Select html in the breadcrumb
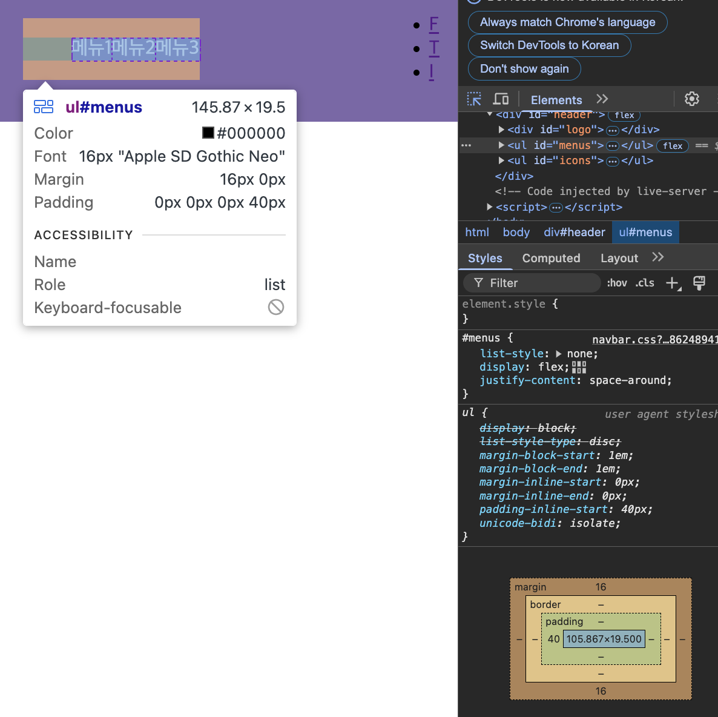The image size is (718, 717). 476,233
